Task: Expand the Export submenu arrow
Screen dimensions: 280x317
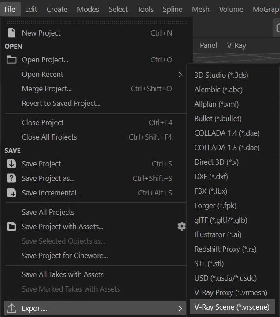Action: (x=180, y=308)
